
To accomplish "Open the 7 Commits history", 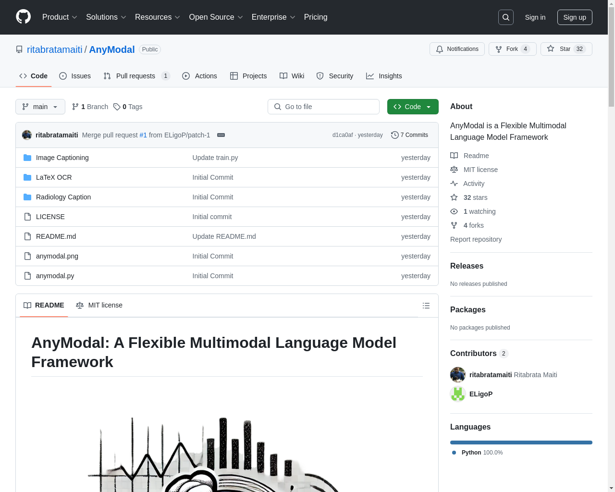I will click(409, 135).
